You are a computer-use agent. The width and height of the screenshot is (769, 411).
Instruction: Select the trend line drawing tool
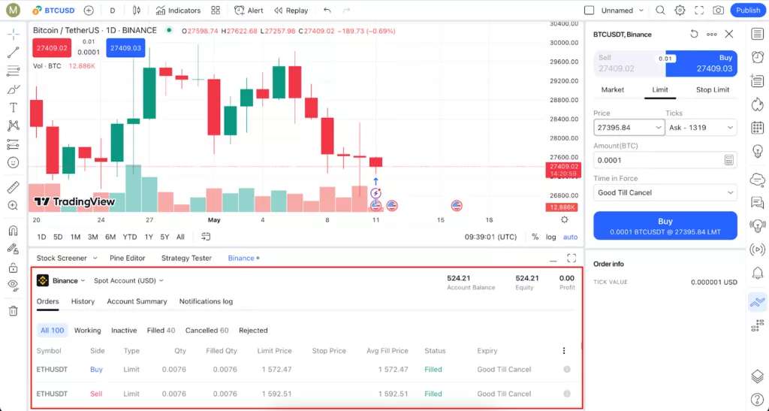[x=14, y=53]
